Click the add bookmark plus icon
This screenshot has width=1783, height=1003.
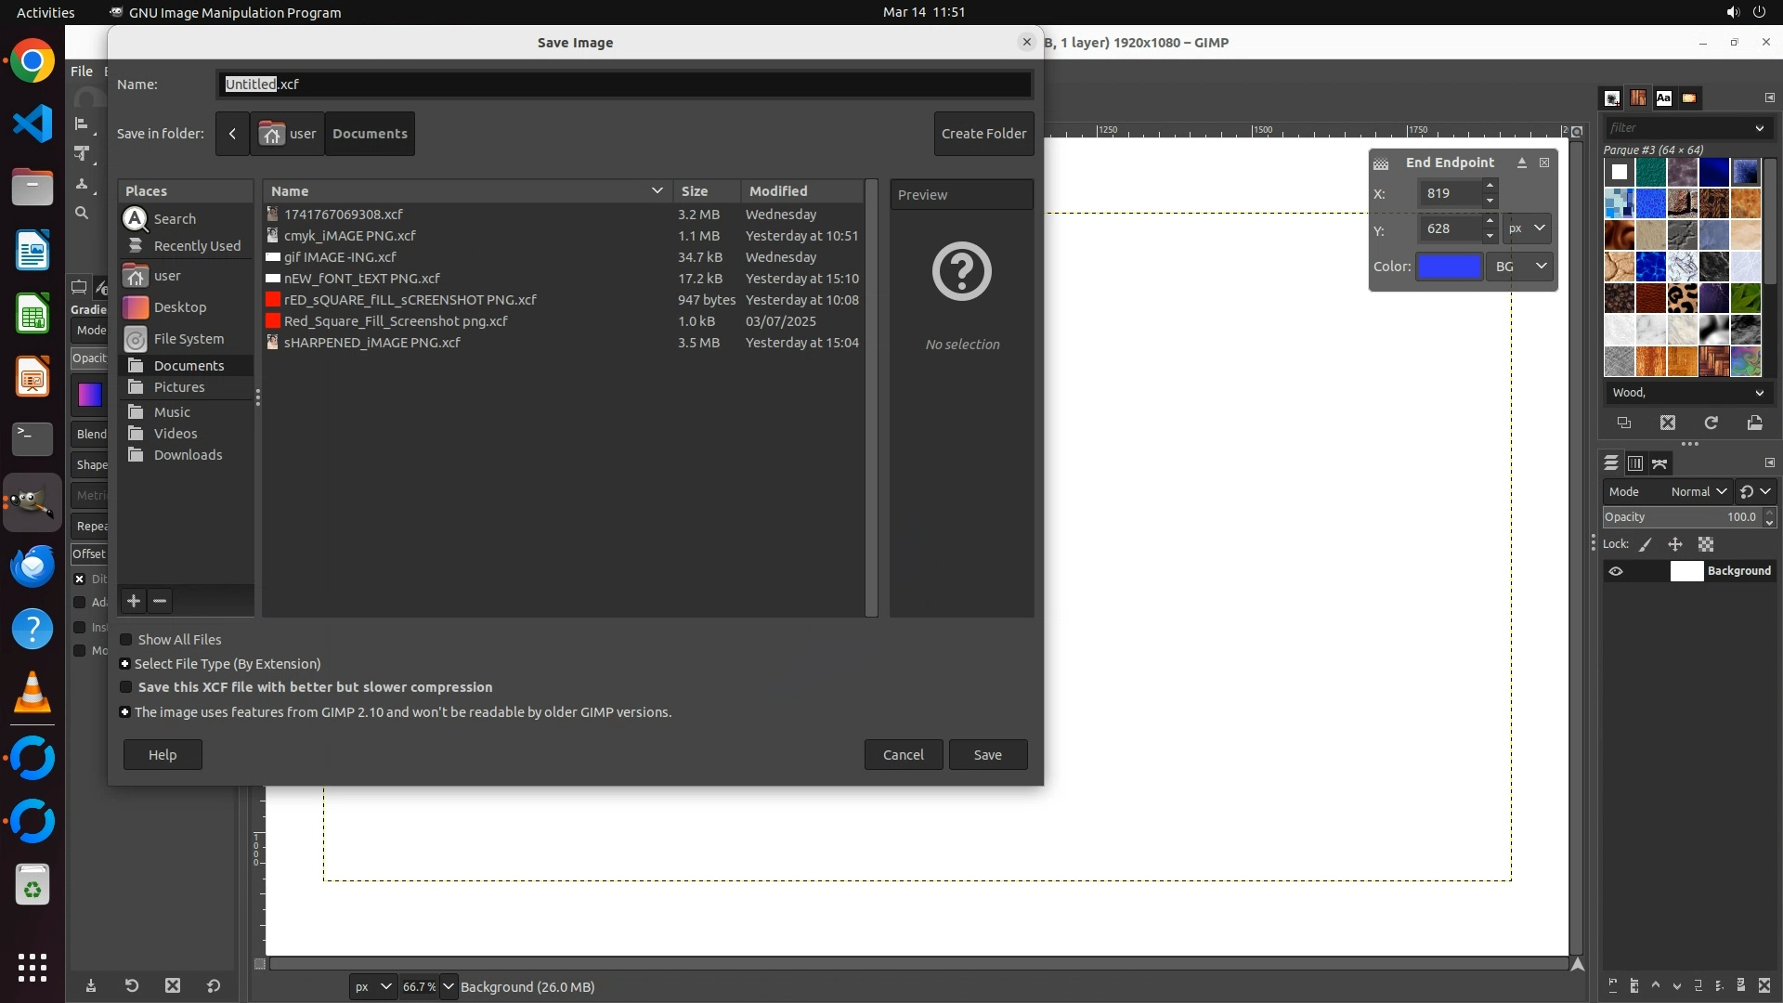(134, 601)
